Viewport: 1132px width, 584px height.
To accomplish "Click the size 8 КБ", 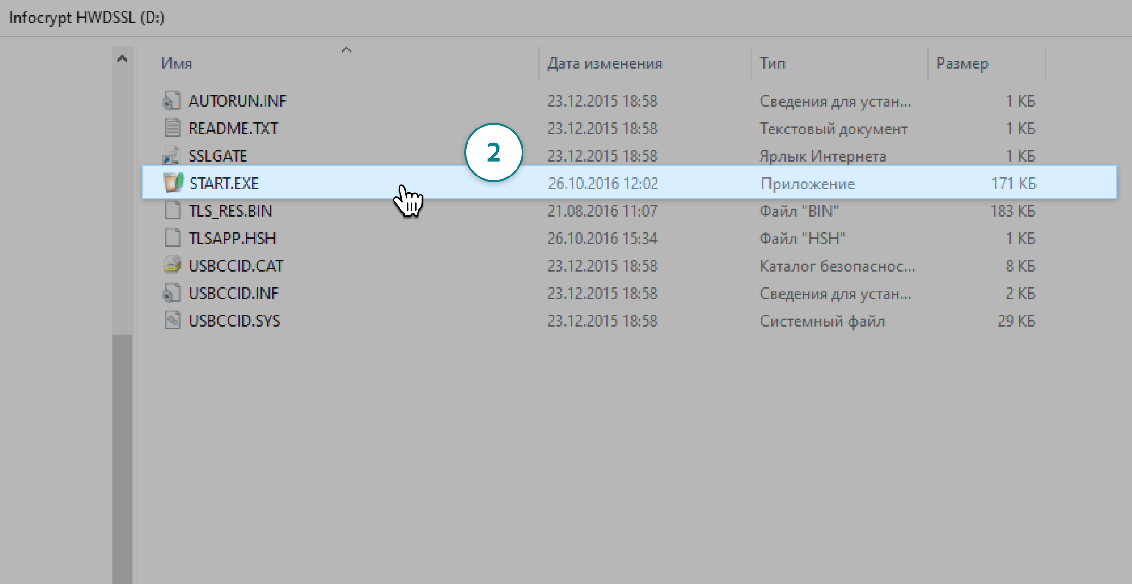I will pos(1020,266).
